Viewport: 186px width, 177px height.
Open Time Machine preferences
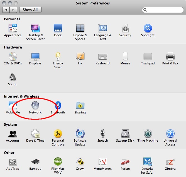(x=148, y=134)
